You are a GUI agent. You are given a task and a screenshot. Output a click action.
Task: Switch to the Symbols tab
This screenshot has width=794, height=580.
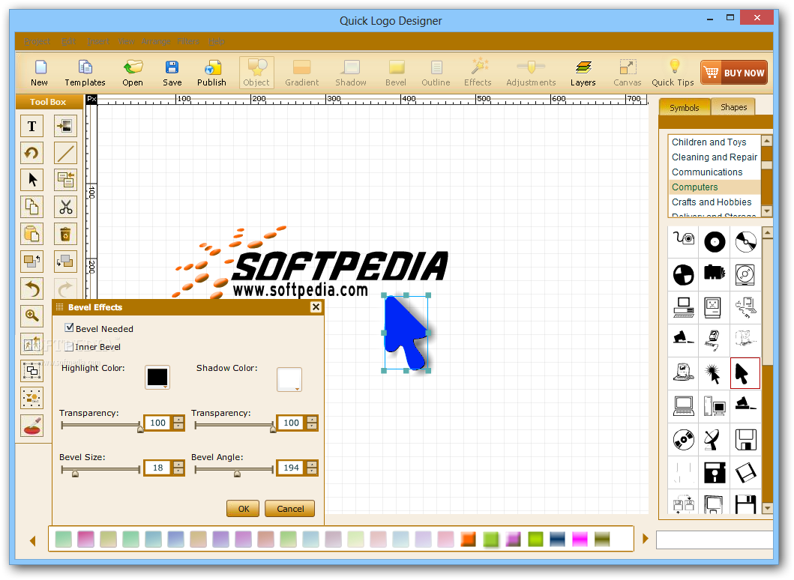coord(684,108)
